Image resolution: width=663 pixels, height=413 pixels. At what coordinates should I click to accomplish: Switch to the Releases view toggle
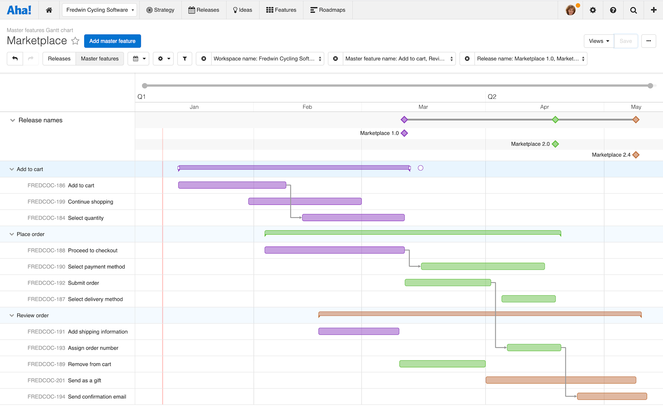[x=59, y=59]
